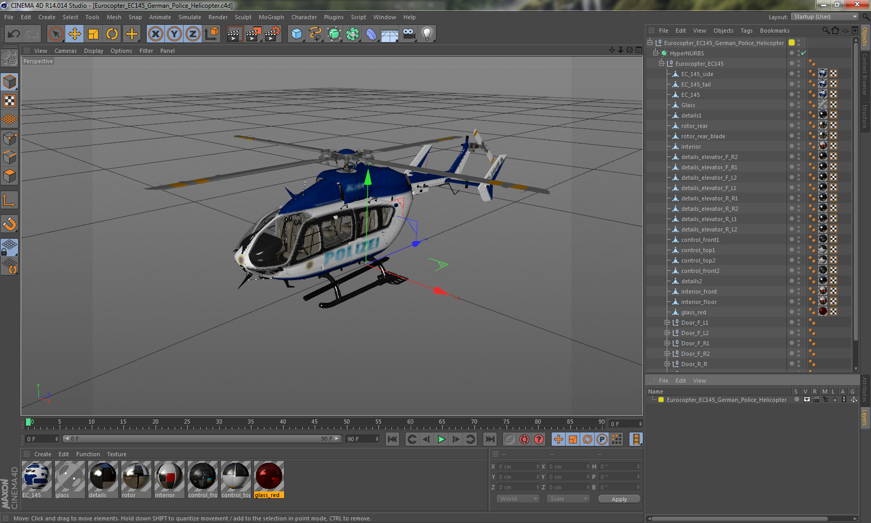Expand the Door_F_R1 group
The width and height of the screenshot is (871, 523).
(x=667, y=343)
